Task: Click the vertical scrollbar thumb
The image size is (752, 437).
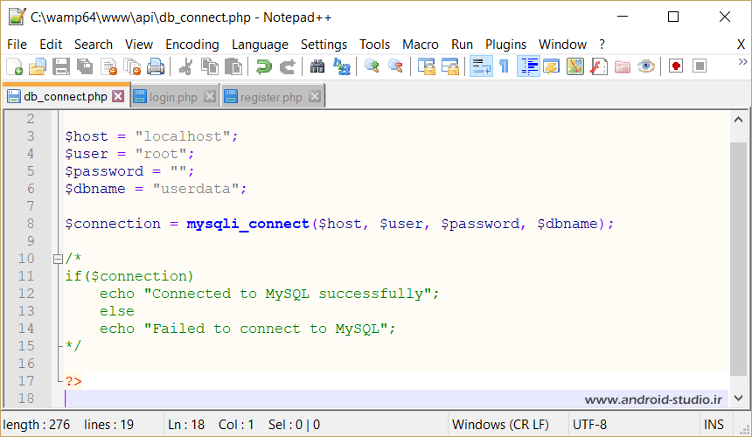Action: point(739,259)
